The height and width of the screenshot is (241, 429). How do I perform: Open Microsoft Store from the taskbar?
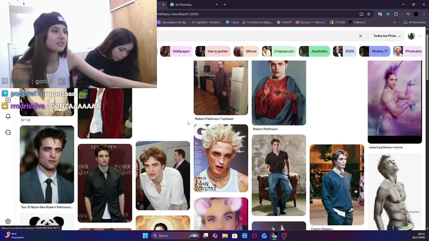tap(235, 236)
